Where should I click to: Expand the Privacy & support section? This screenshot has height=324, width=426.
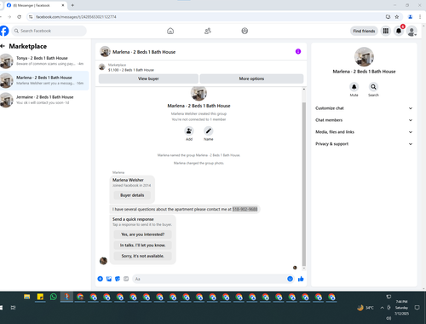[x=364, y=144]
